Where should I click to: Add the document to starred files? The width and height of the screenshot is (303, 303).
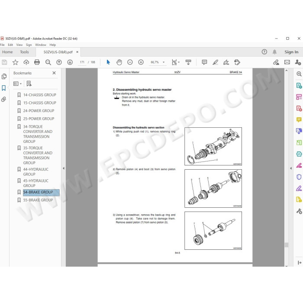(x=15, y=62)
